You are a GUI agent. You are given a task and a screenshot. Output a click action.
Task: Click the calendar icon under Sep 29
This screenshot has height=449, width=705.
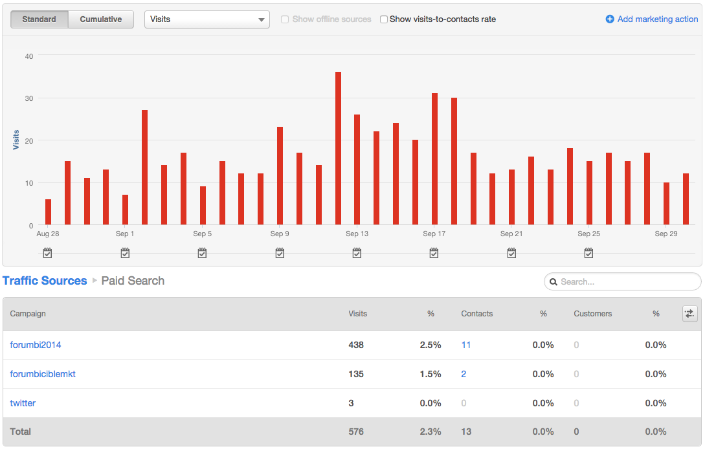[x=666, y=252]
